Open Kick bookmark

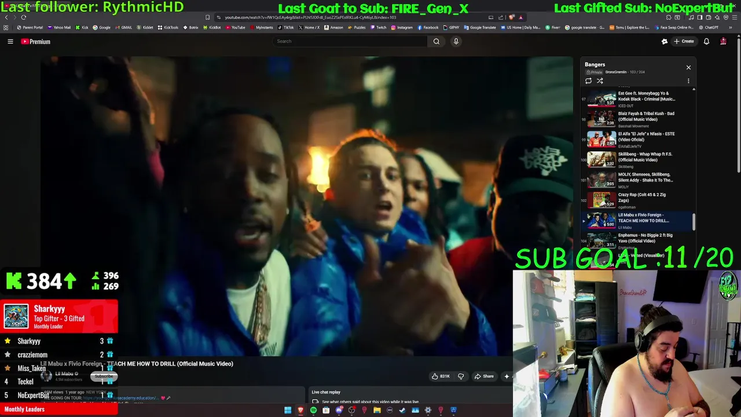[82, 27]
